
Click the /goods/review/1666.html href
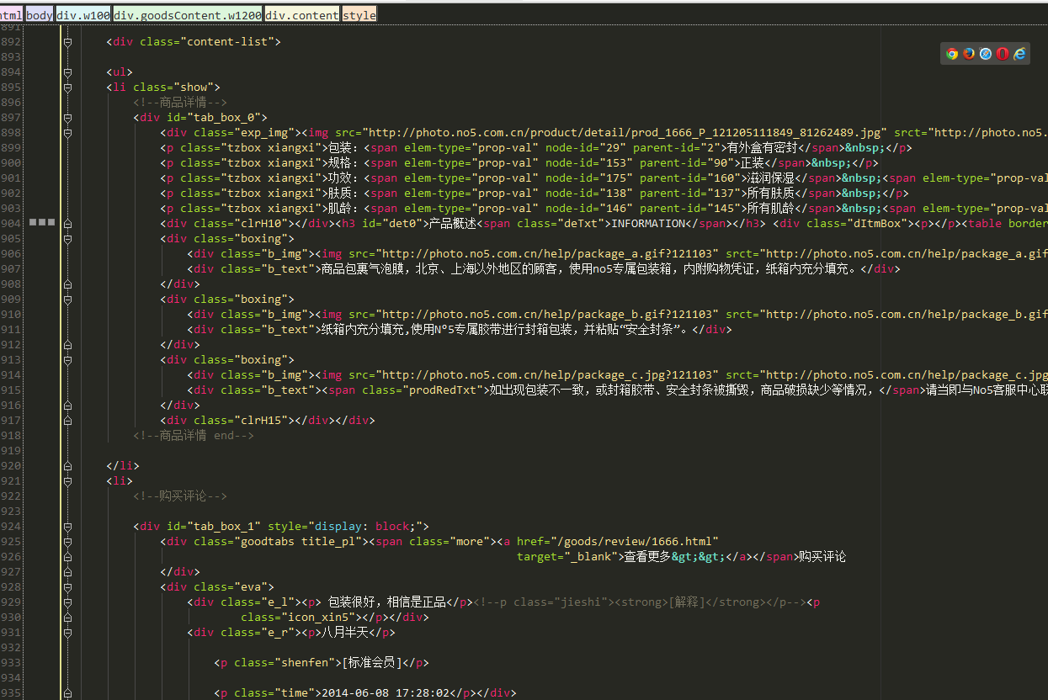[635, 542]
